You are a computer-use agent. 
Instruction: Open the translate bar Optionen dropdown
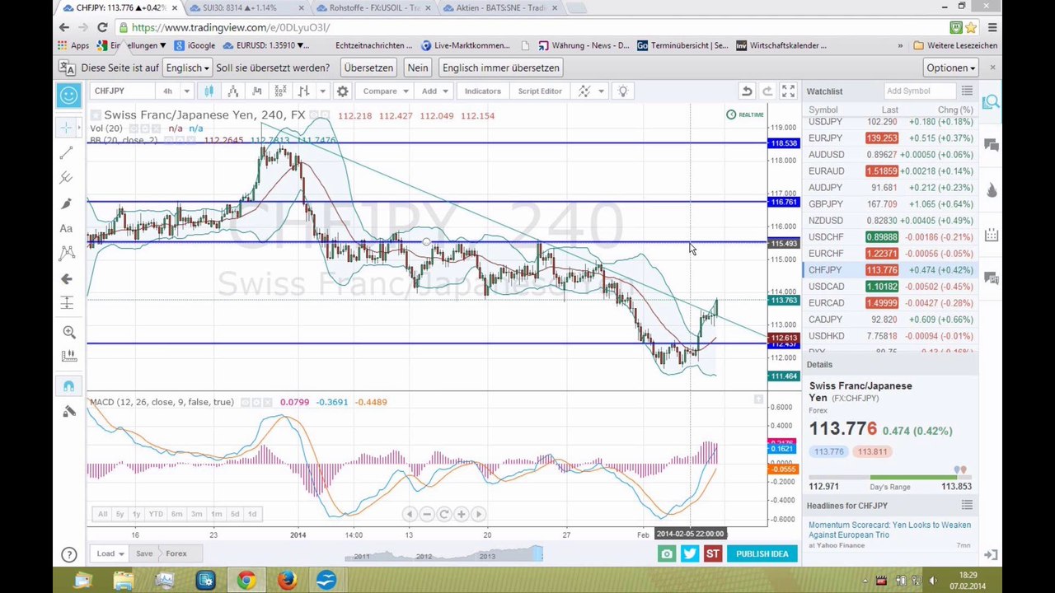tap(950, 68)
